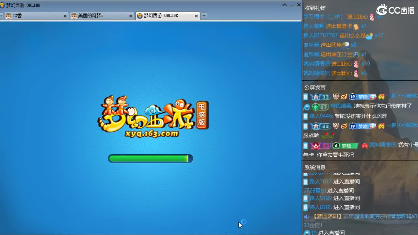Click the game icon on 梦幻西游 ONLINE tab

140,16
